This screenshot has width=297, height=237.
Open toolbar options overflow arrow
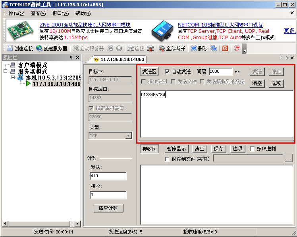pos(245,49)
